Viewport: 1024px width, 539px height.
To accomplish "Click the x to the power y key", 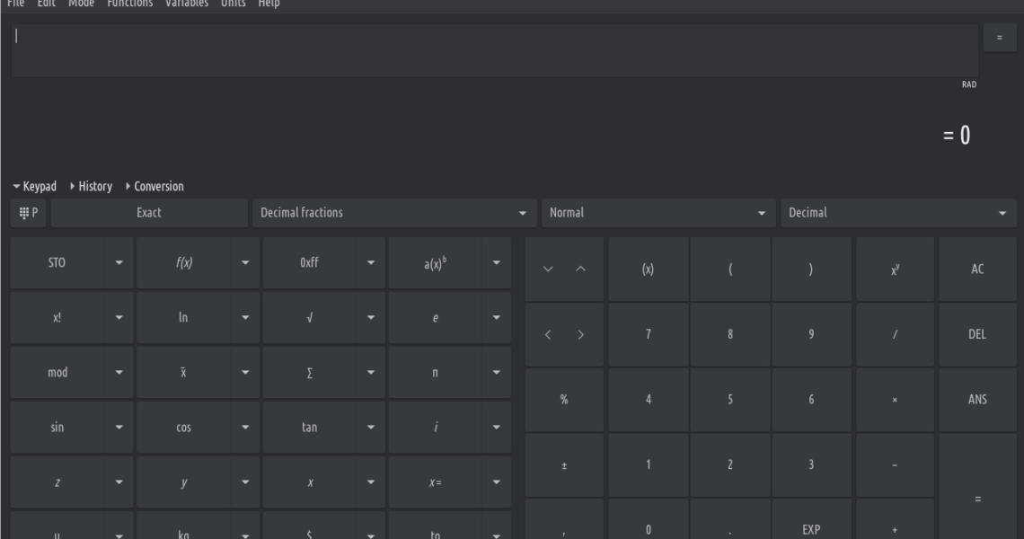I will (895, 269).
